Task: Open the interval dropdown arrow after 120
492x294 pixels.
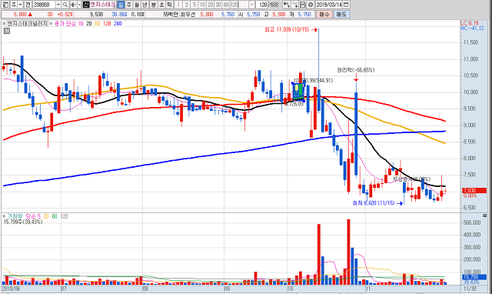Action: [251, 5]
